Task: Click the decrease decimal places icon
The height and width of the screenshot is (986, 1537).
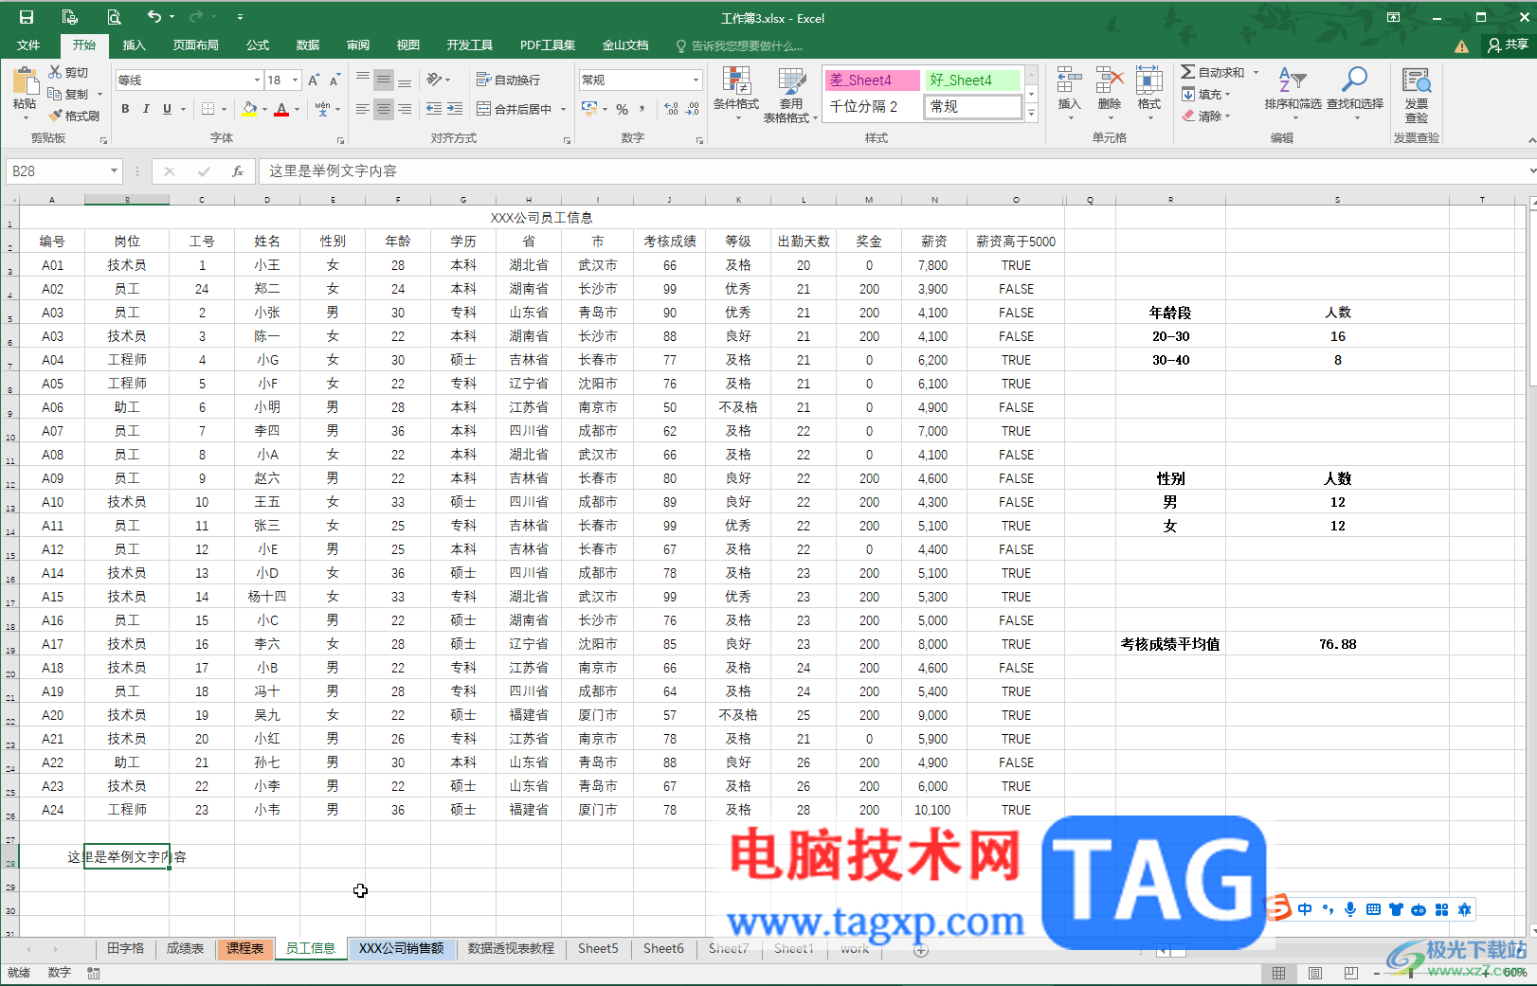Action: pyautogui.click(x=693, y=109)
